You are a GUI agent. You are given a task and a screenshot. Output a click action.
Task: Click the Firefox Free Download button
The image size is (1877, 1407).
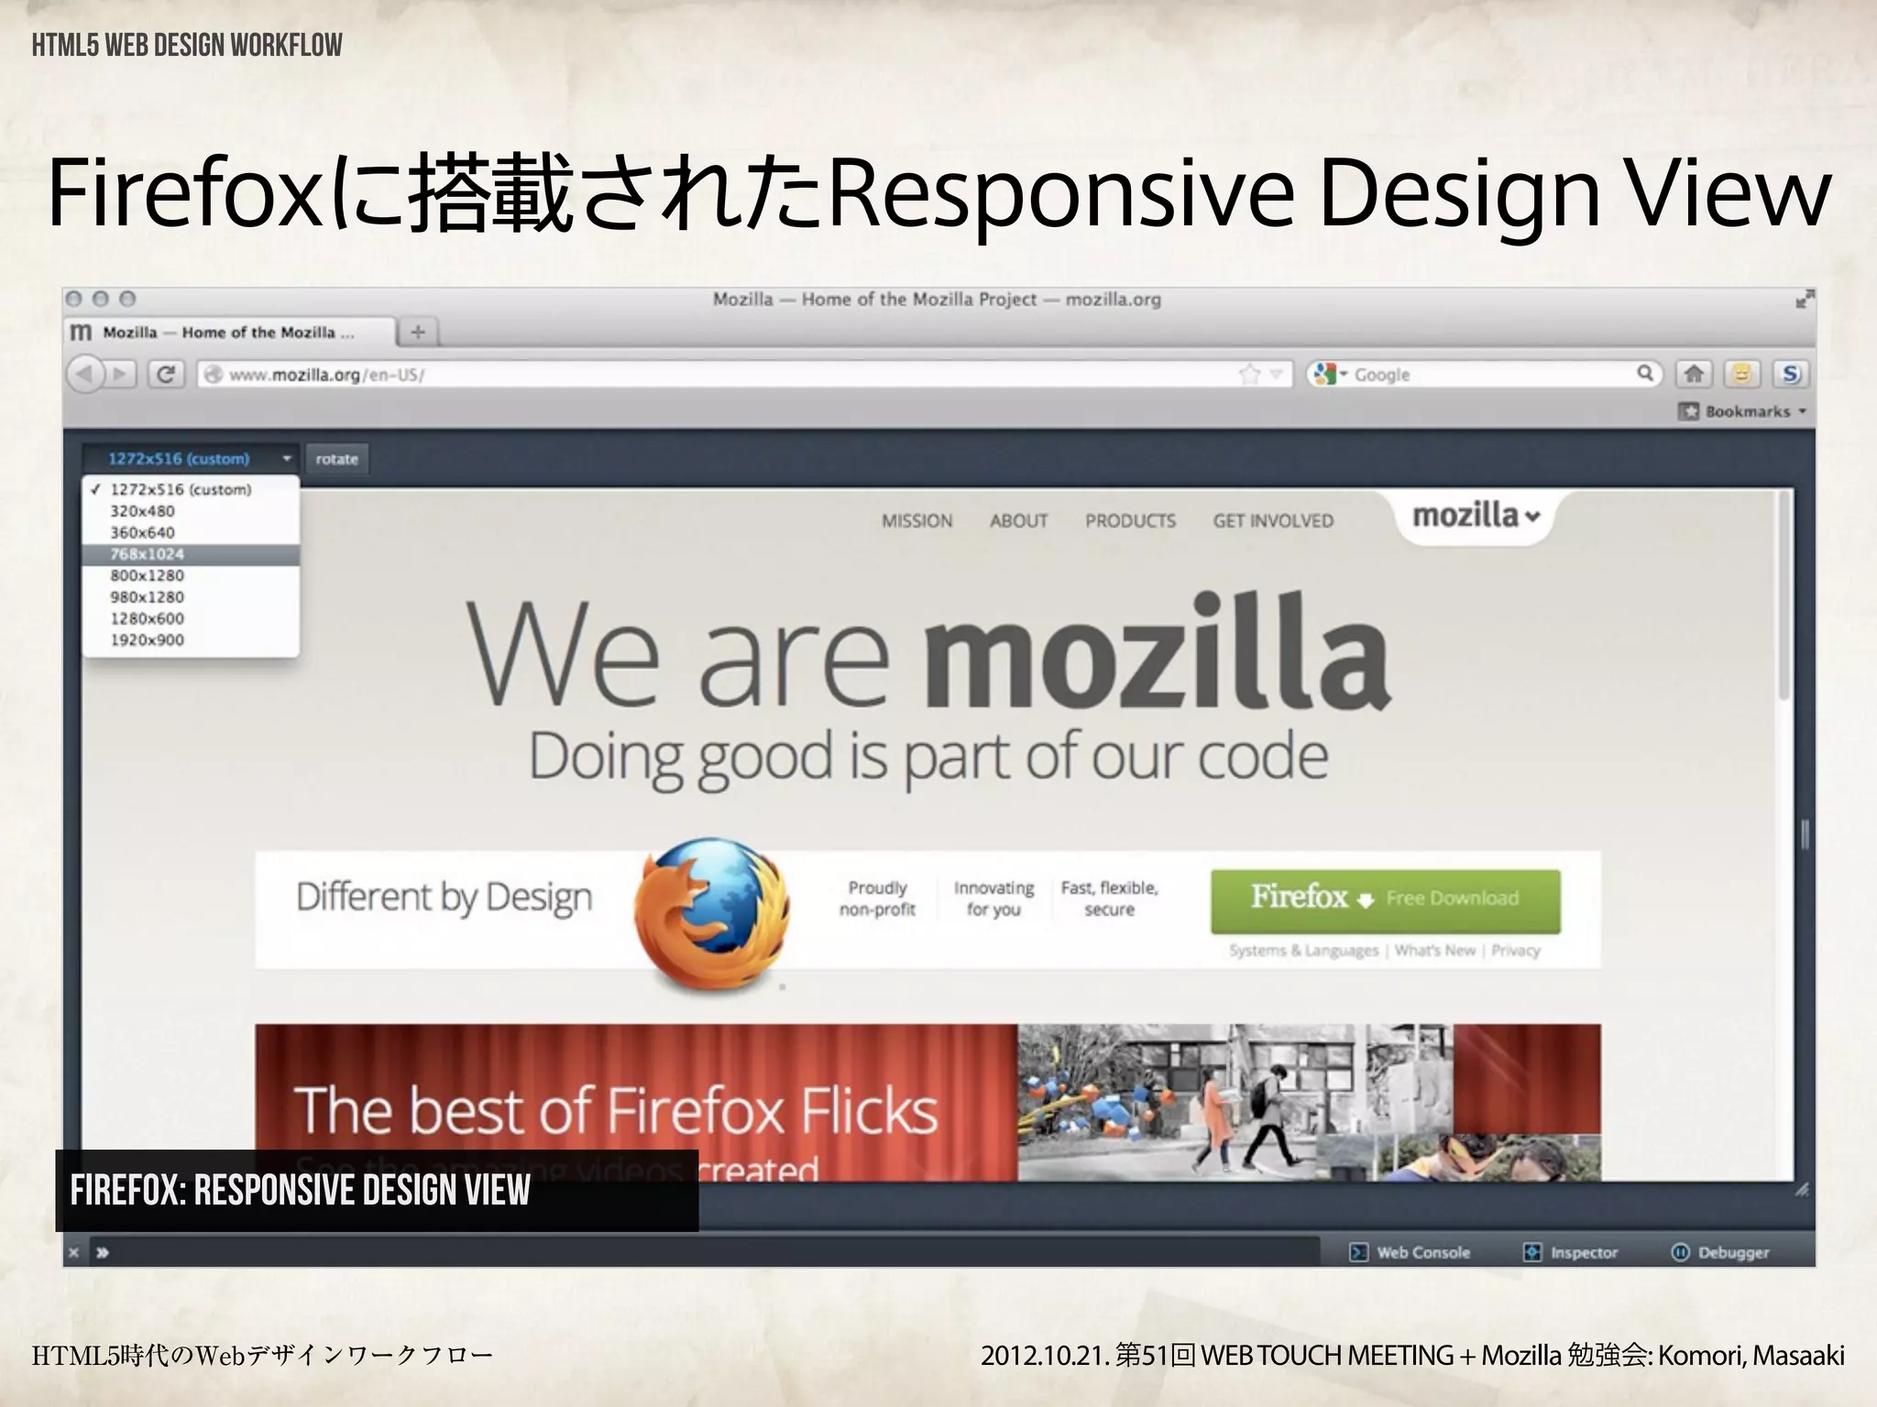tap(1385, 900)
